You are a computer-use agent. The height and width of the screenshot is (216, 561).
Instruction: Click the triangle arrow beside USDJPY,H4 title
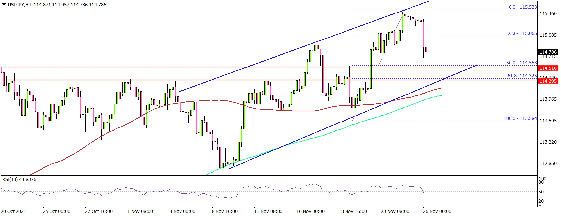click(x=4, y=5)
